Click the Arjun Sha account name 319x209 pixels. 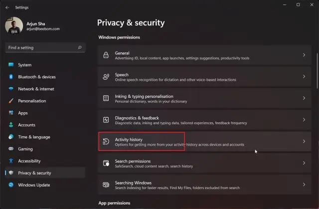[36, 23]
